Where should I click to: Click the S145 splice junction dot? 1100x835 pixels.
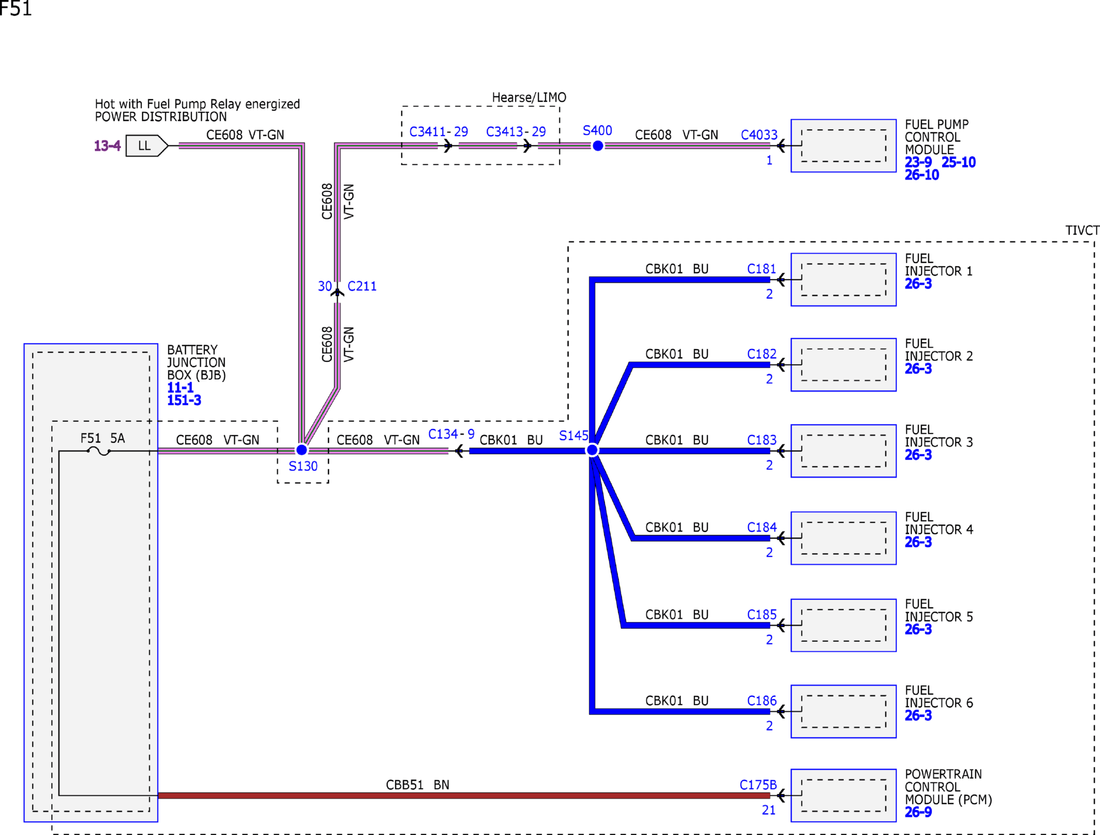coord(592,450)
